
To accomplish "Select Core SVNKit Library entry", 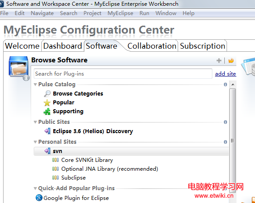I will pyautogui.click(x=87, y=160).
